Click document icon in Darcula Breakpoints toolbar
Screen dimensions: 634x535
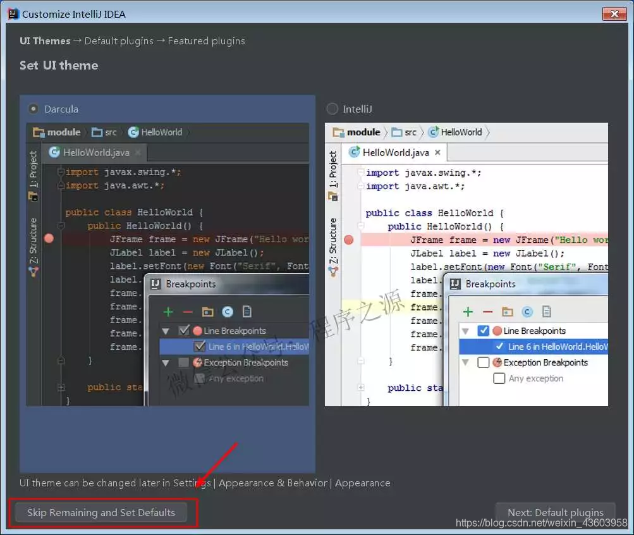247,311
